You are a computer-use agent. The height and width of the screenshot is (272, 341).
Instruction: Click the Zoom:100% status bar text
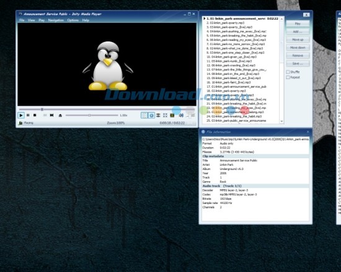point(116,123)
